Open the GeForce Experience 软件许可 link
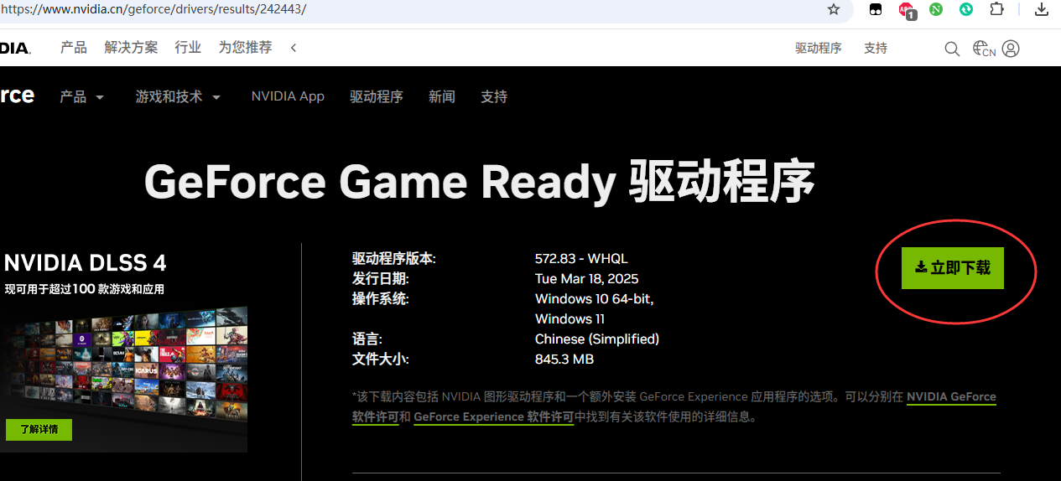The image size is (1061, 481). (x=493, y=416)
